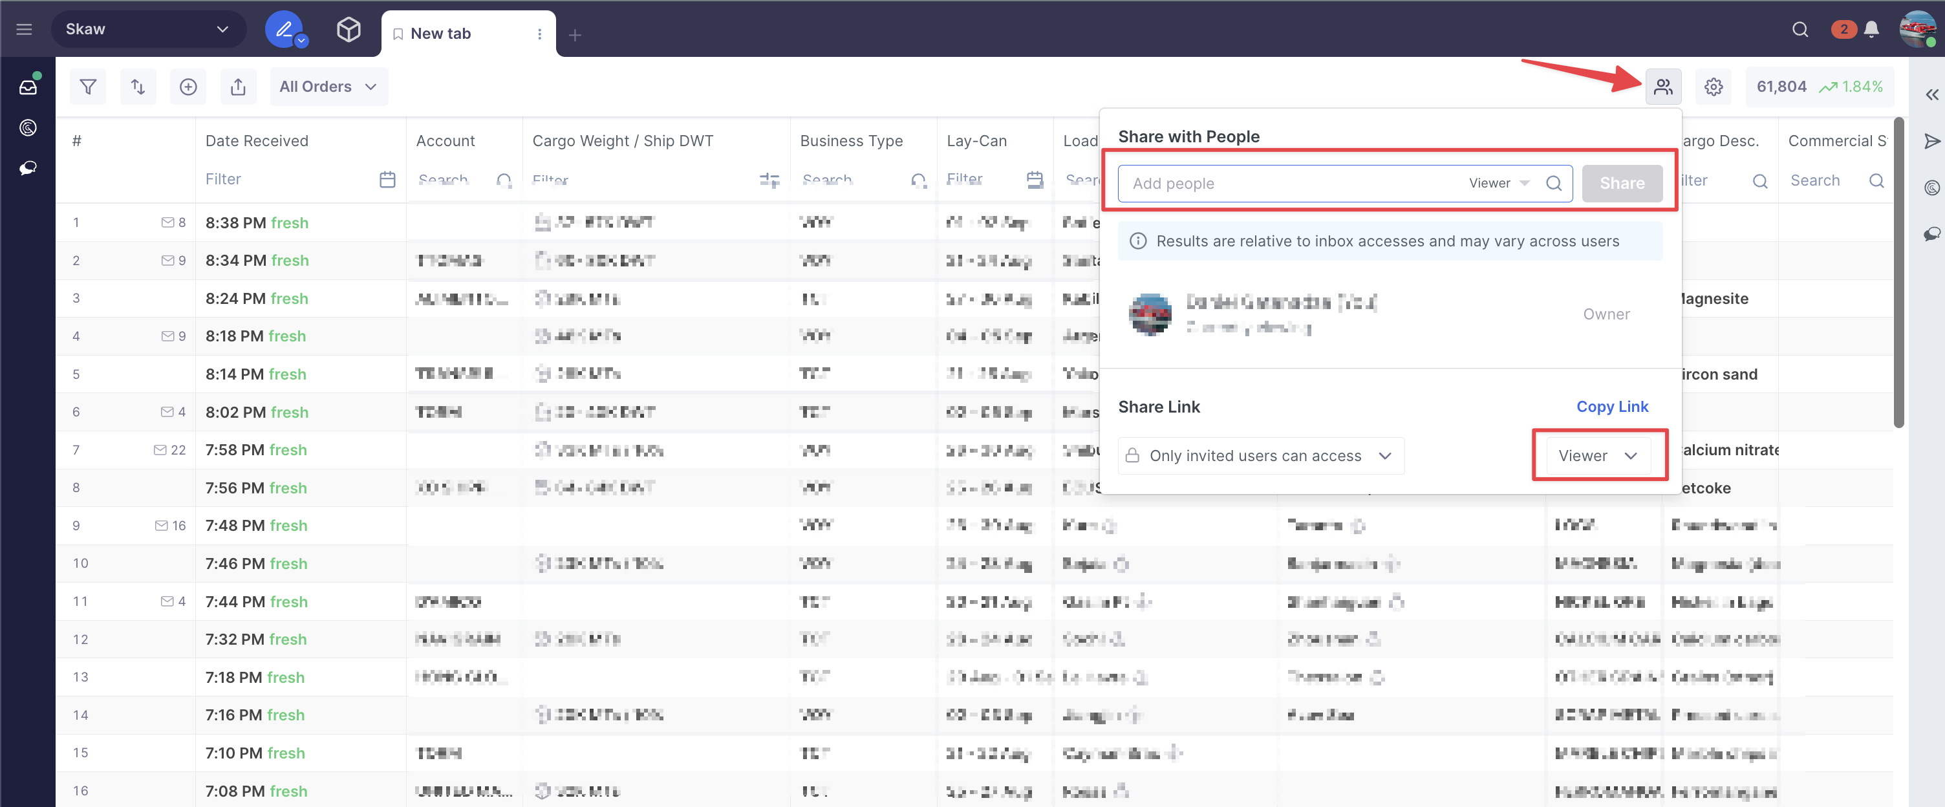Open the Date Received calendar filter icon
This screenshot has height=807, width=1945.
coord(387,180)
